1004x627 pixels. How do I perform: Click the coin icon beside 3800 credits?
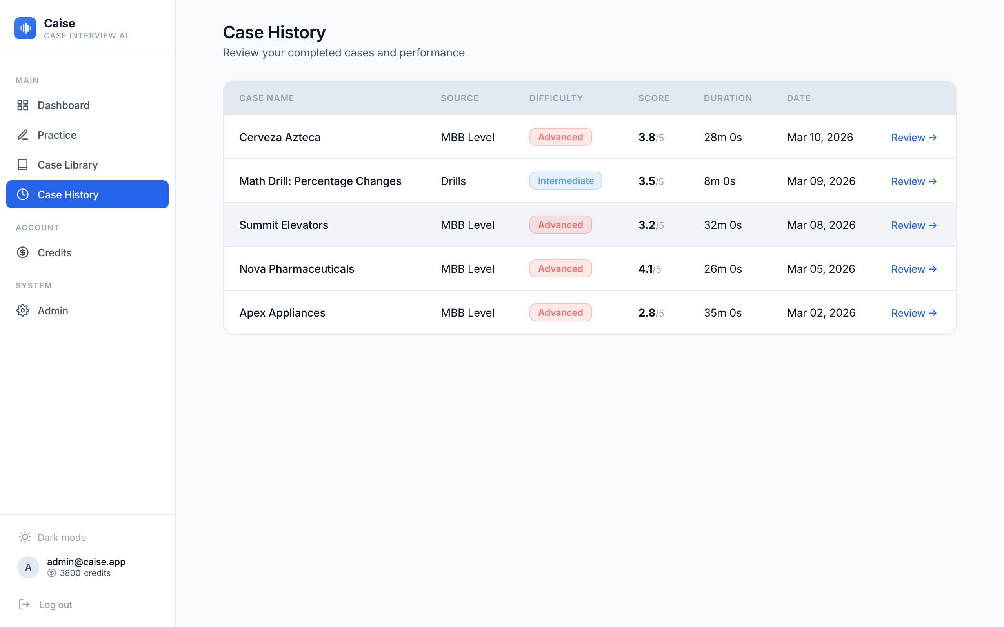pos(51,573)
